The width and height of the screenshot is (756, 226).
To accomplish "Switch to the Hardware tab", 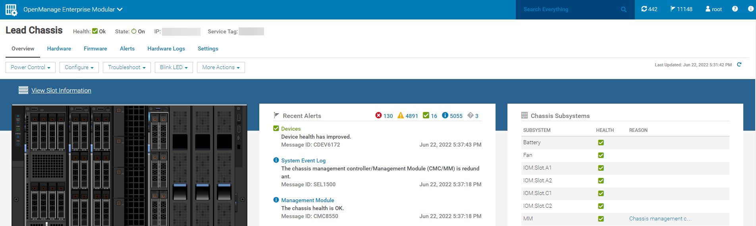I will pos(59,48).
